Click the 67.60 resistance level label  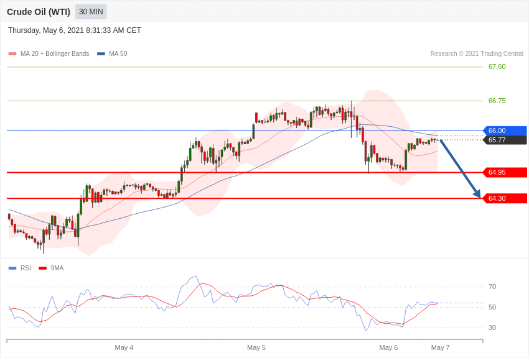(497, 67)
